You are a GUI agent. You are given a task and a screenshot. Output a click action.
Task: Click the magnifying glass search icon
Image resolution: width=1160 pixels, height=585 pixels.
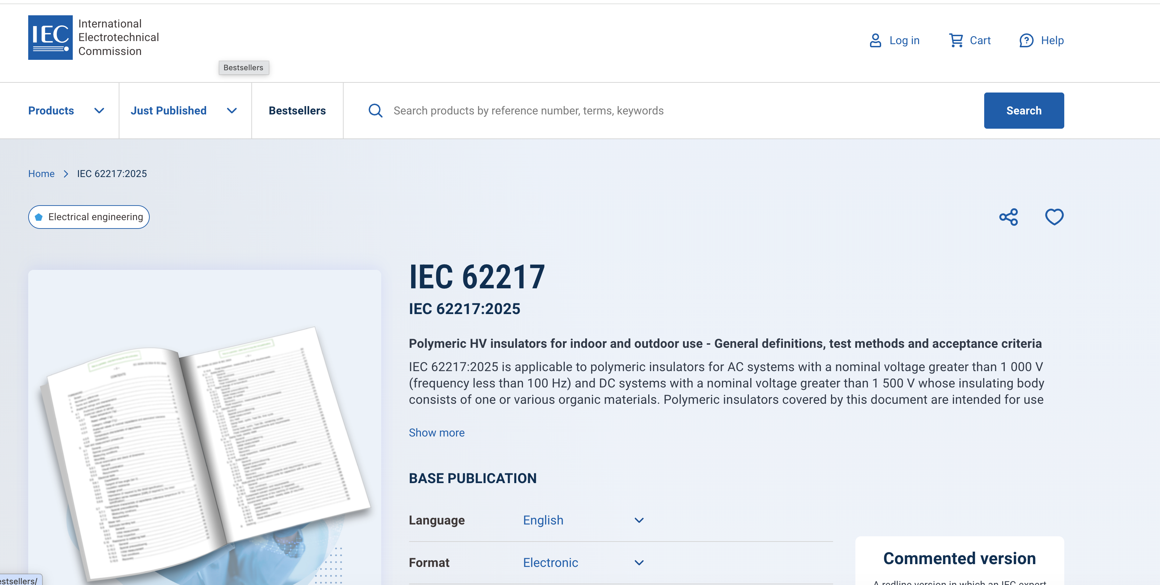375,111
